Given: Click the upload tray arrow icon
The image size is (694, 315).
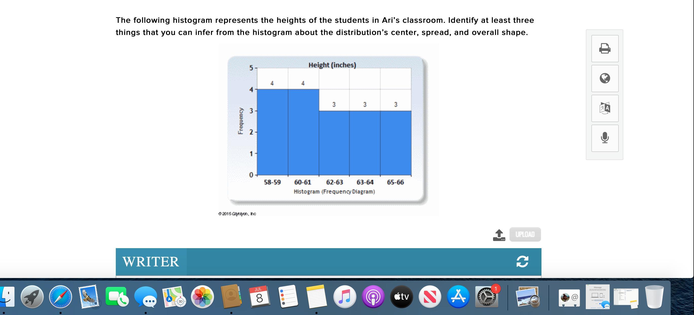Looking at the screenshot, I should tap(499, 235).
